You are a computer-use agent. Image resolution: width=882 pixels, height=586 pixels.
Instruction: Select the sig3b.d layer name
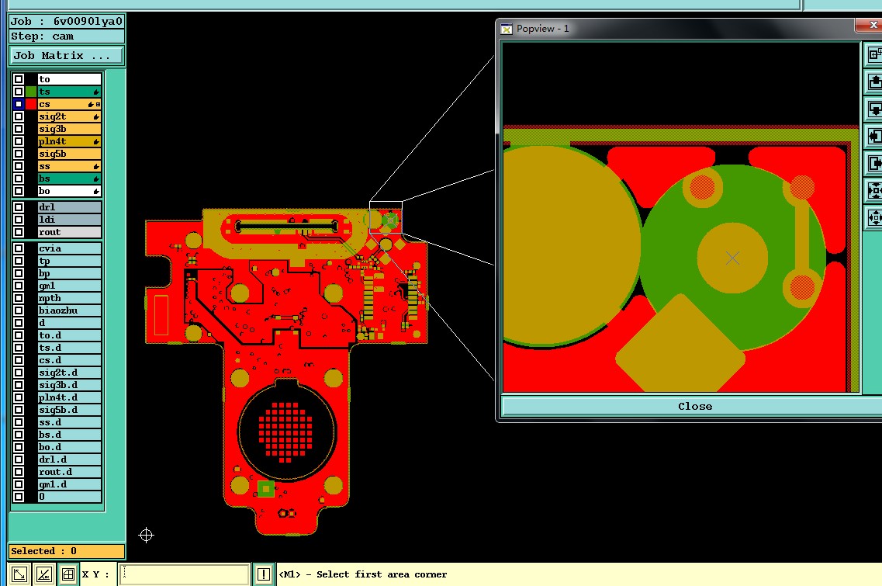click(70, 384)
